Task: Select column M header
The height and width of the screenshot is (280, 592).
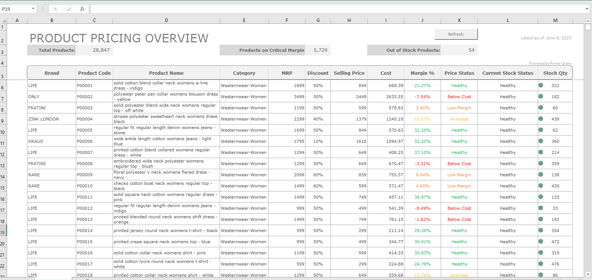Action: click(x=555, y=20)
